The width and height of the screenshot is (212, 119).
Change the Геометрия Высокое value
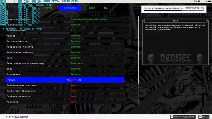pos(76,25)
